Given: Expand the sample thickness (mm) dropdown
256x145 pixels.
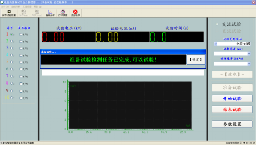Looking at the screenshot, I should click(x=249, y=54).
